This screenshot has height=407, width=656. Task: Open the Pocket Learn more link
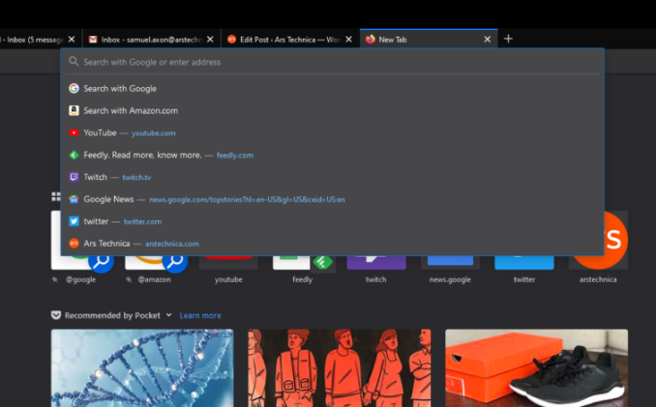click(200, 315)
